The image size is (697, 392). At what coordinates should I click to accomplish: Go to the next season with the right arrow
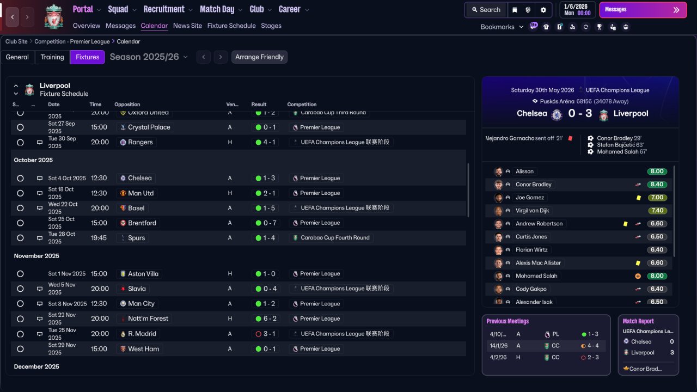click(221, 57)
